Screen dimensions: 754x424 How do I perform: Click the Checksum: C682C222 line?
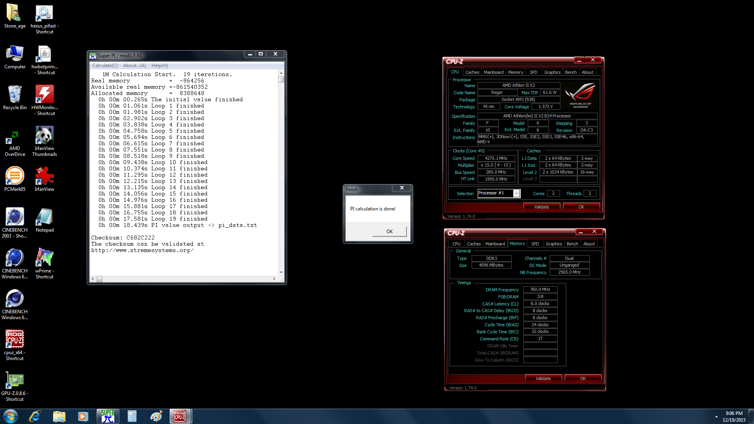point(123,238)
